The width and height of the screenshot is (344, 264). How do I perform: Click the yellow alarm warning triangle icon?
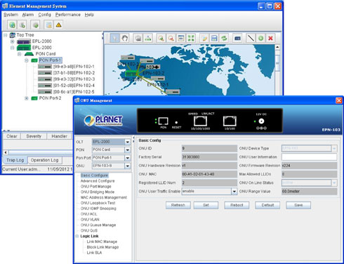click(x=58, y=25)
